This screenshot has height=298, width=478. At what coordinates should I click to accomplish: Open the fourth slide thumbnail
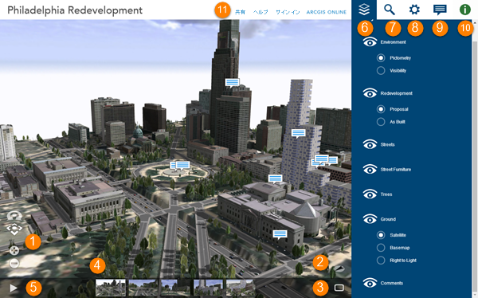coord(208,288)
